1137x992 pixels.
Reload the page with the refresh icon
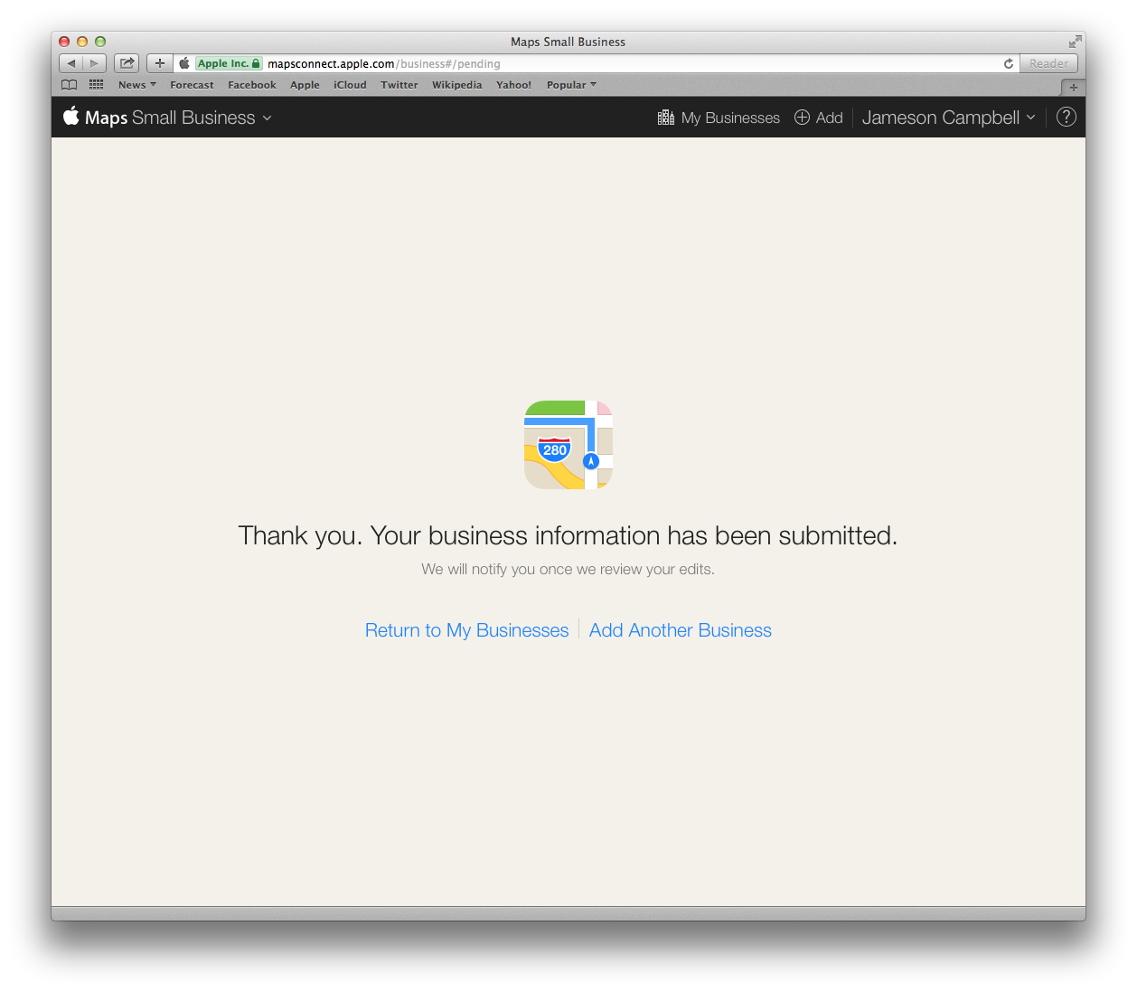coord(1009,63)
